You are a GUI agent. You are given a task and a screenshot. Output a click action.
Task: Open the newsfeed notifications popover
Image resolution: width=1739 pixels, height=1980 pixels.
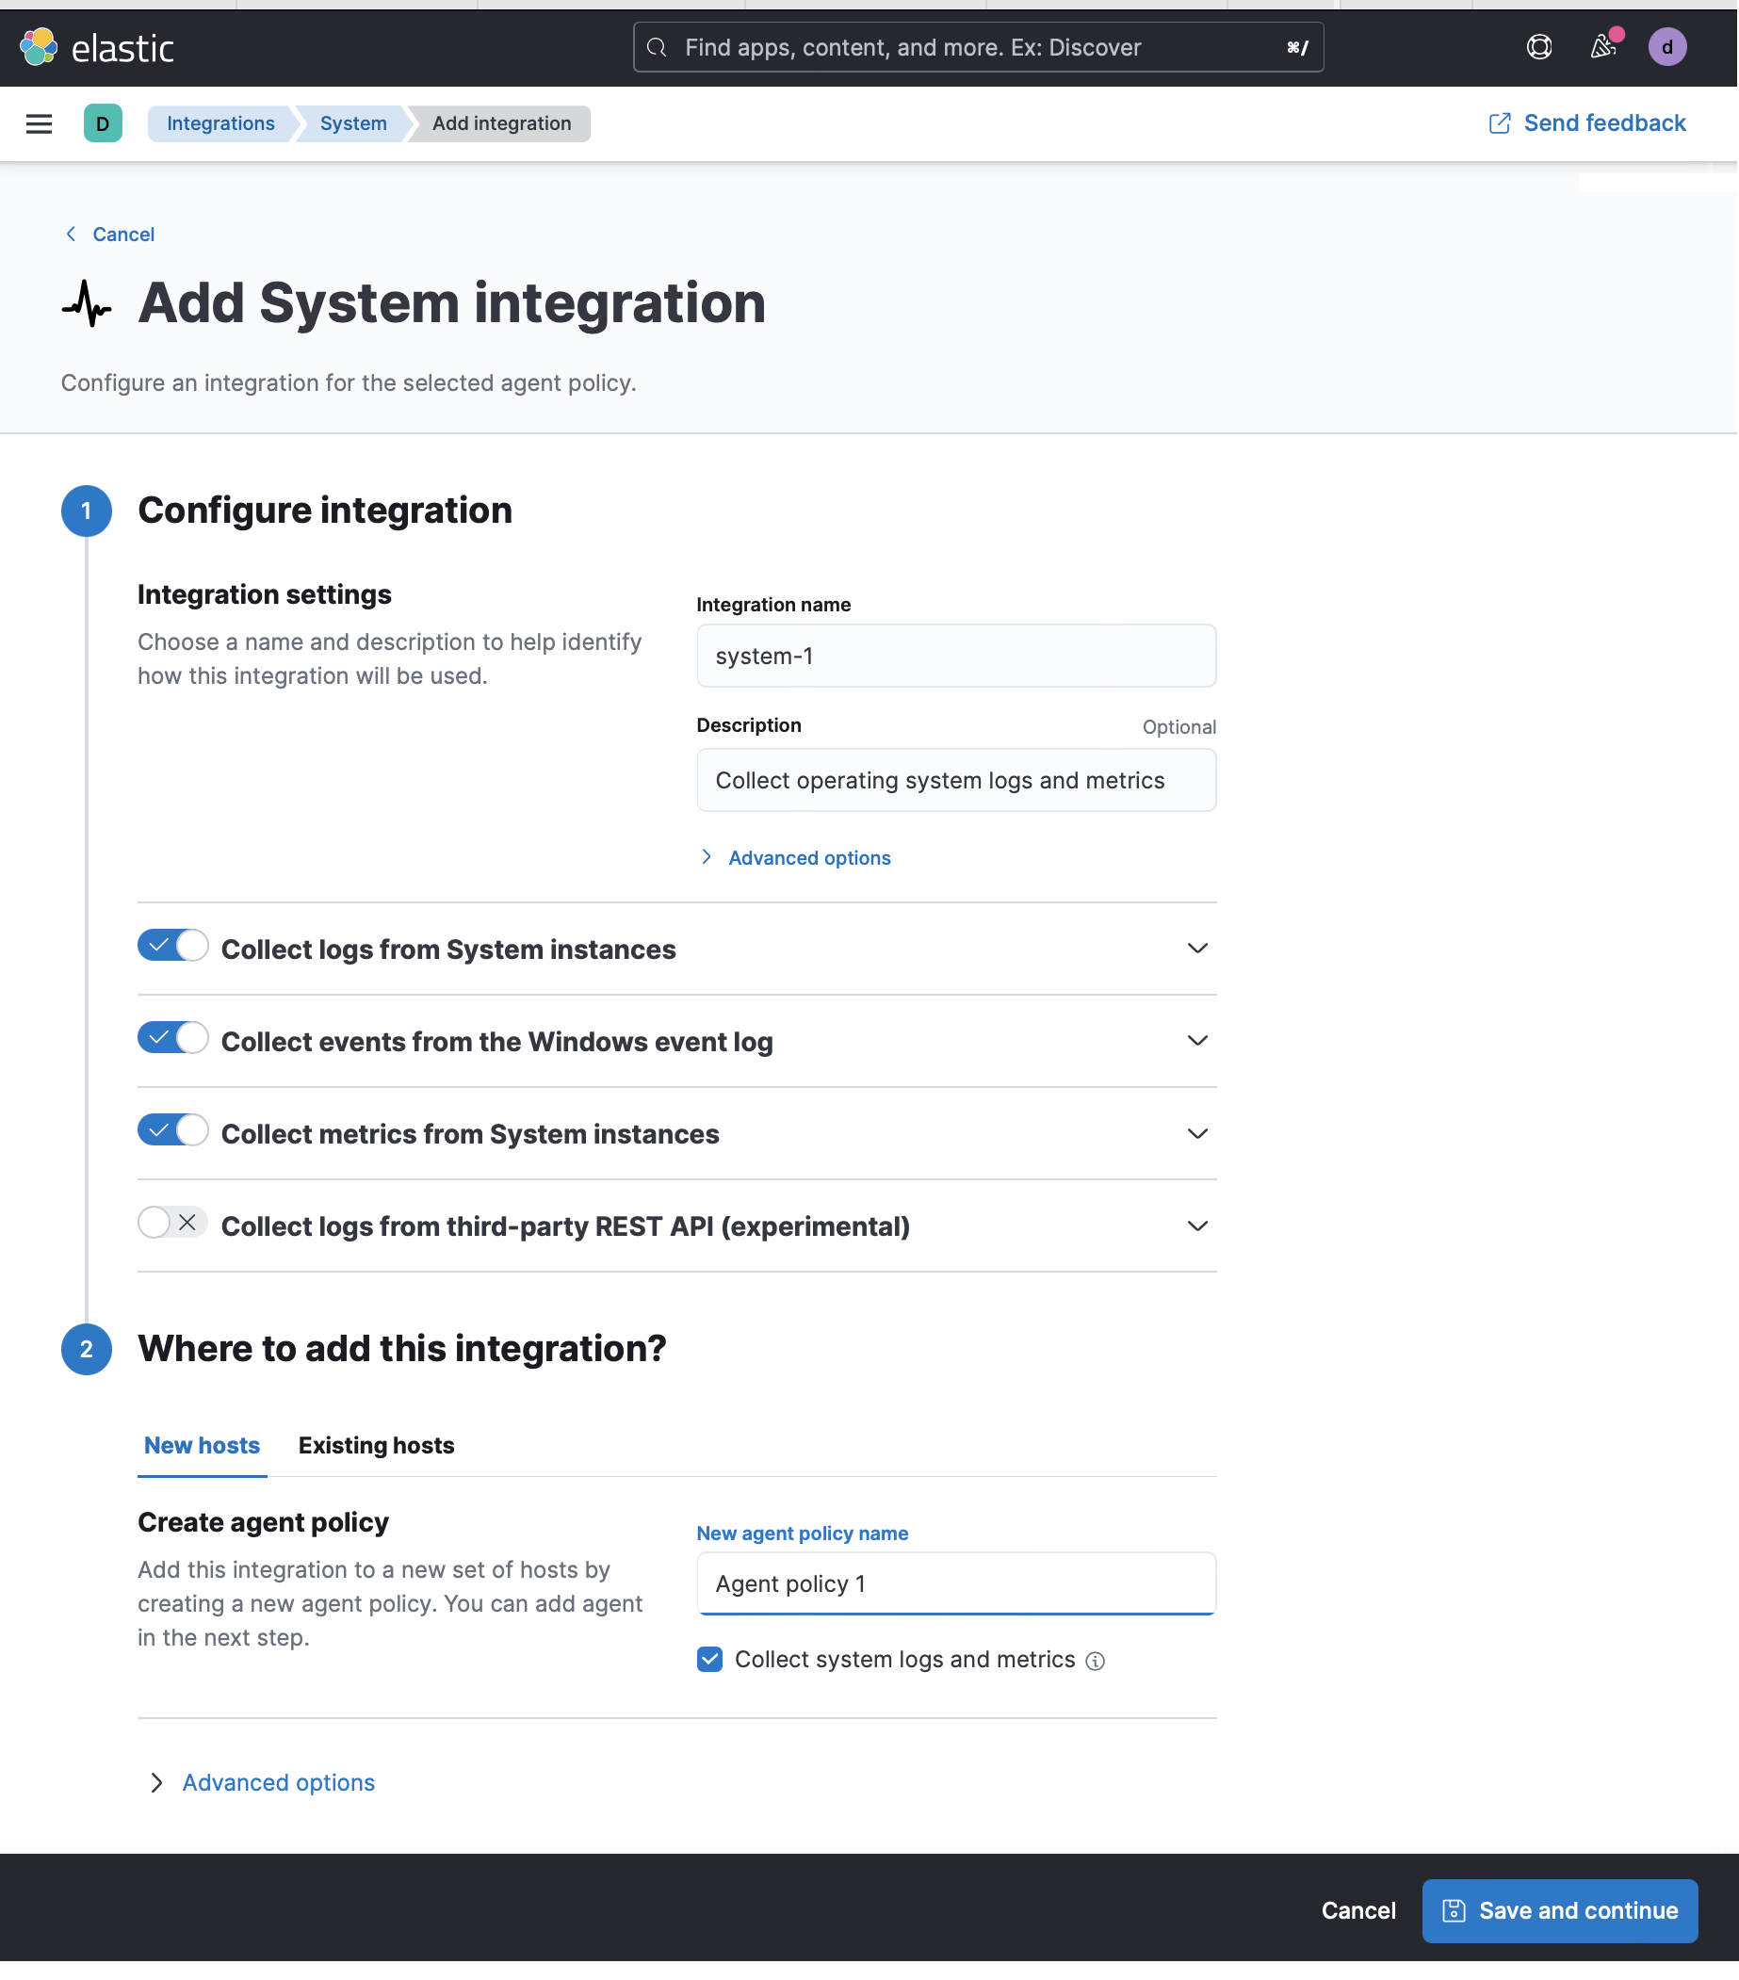click(1603, 46)
